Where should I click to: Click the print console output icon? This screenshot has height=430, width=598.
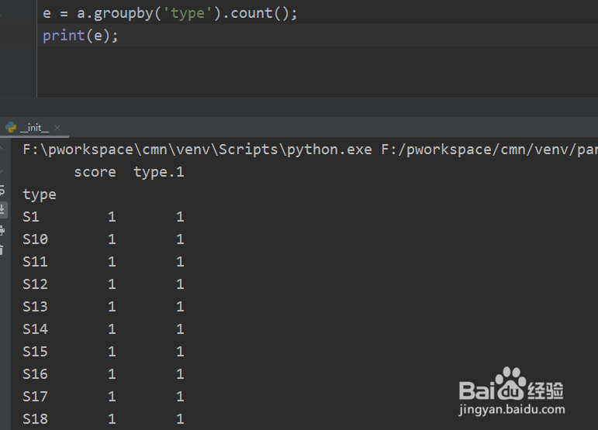point(3,229)
